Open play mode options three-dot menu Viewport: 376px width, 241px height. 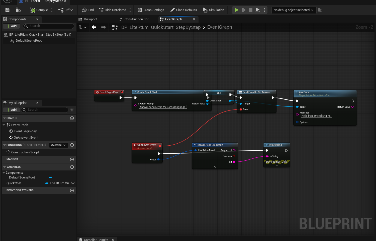coord(265,10)
